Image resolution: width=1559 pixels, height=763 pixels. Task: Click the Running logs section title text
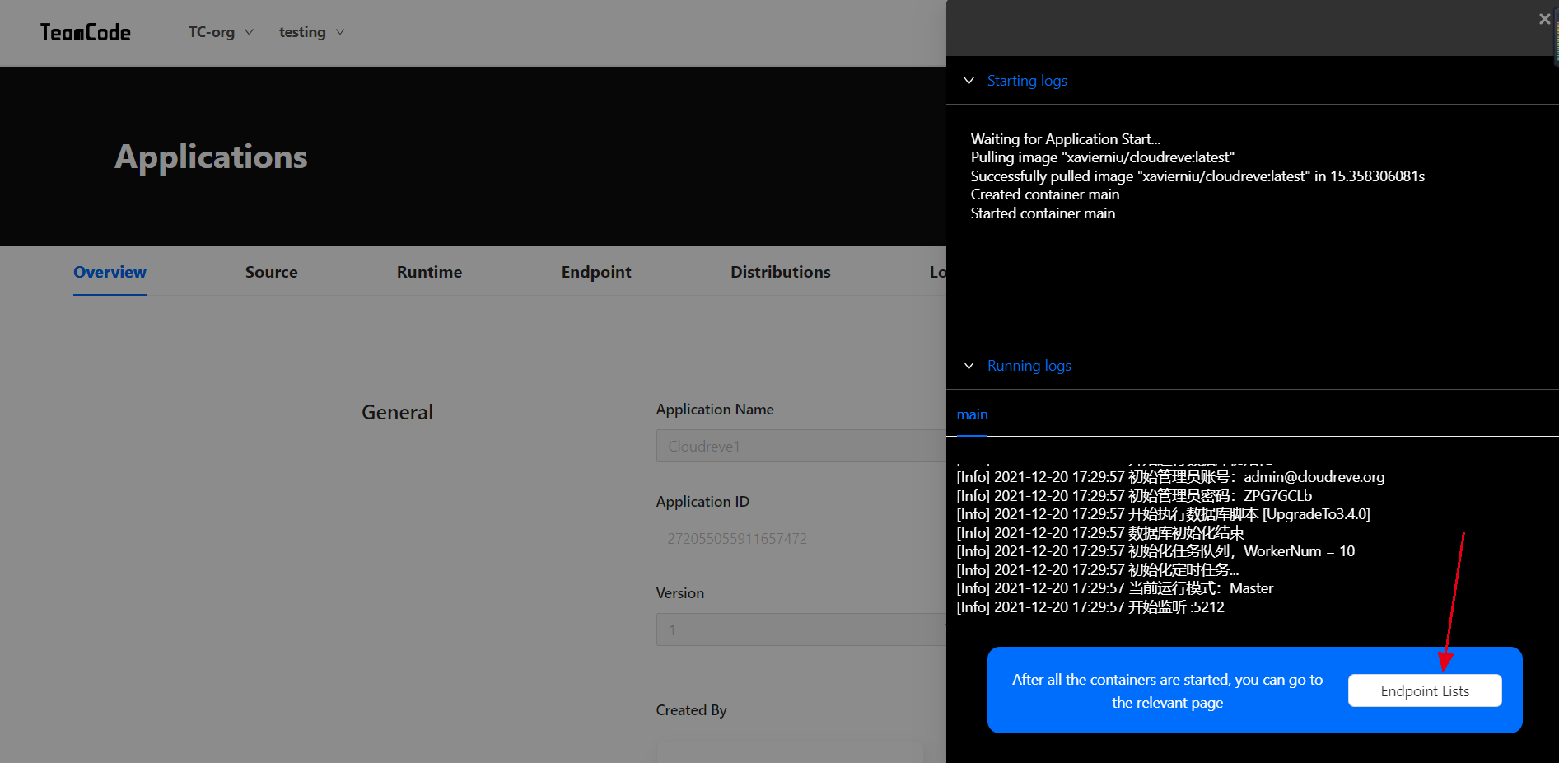pyautogui.click(x=1029, y=366)
